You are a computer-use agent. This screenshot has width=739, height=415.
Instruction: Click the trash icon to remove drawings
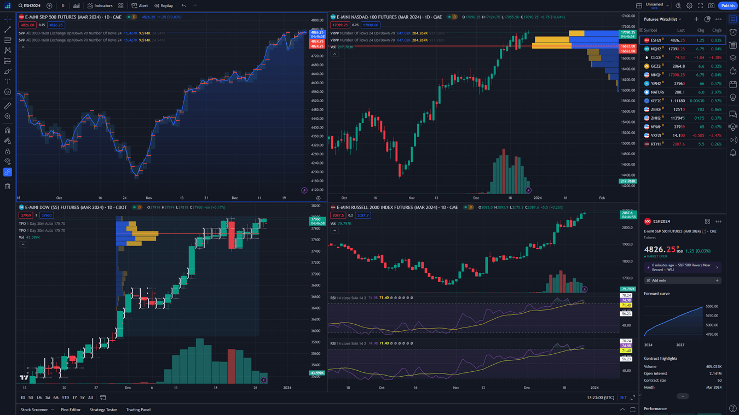pos(8,186)
